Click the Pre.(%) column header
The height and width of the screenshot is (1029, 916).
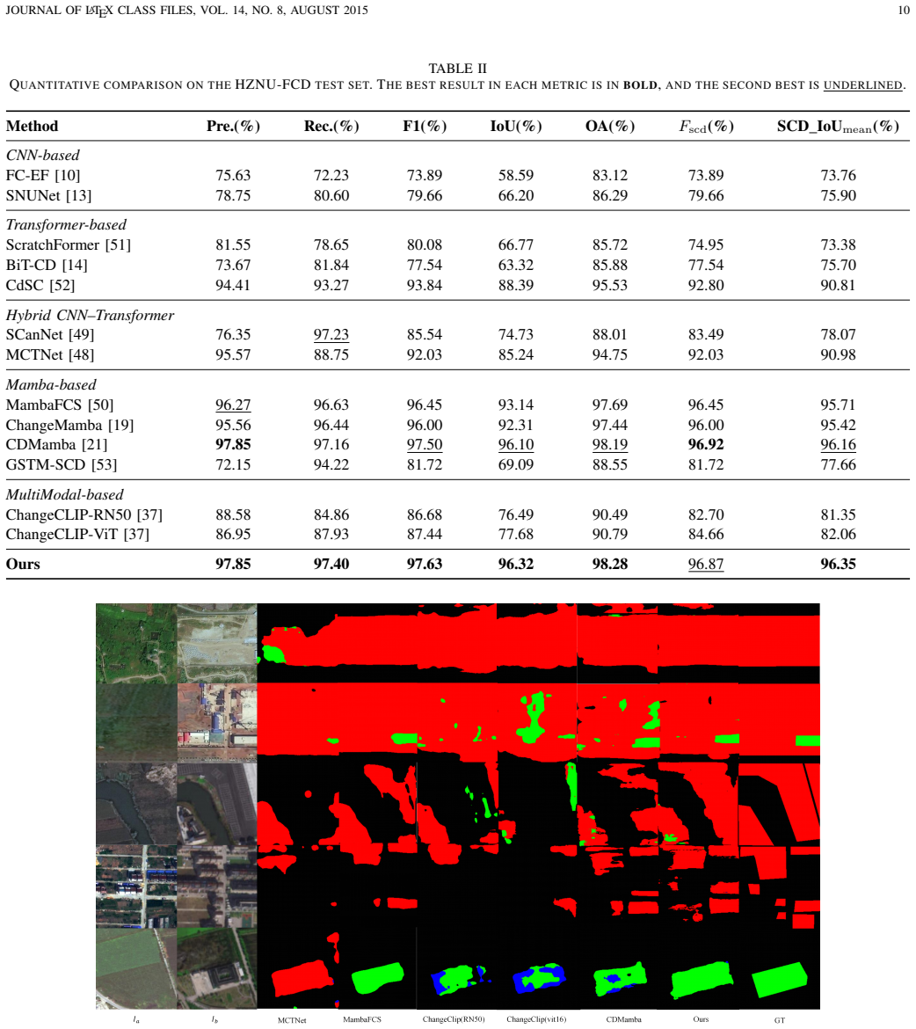233,126
